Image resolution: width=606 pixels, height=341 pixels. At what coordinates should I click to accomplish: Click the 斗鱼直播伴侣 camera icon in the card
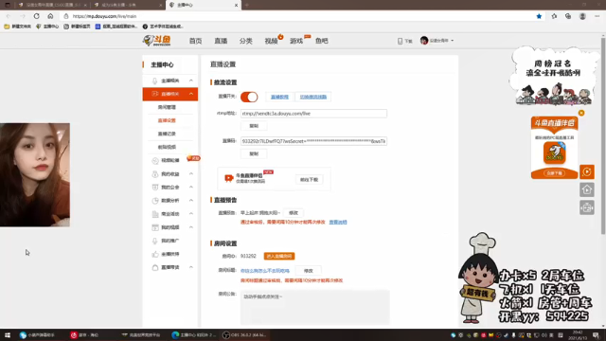click(x=229, y=178)
